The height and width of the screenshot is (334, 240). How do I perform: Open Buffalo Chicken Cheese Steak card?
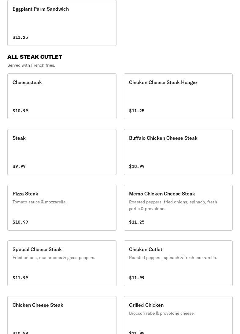(x=178, y=152)
